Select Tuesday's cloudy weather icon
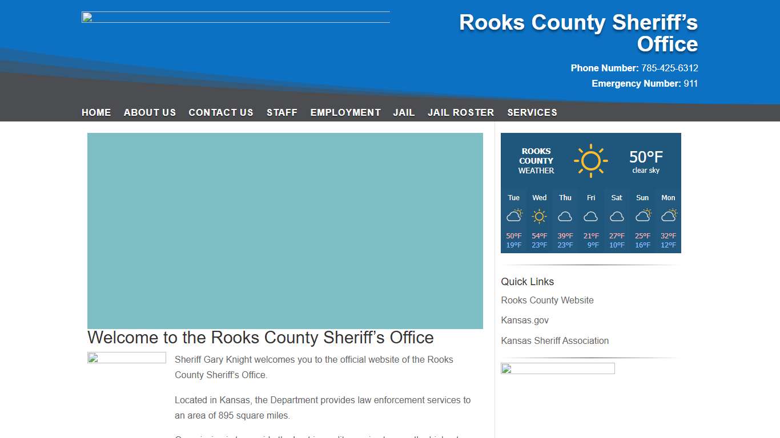Viewport: 780px width, 438px height. point(513,216)
